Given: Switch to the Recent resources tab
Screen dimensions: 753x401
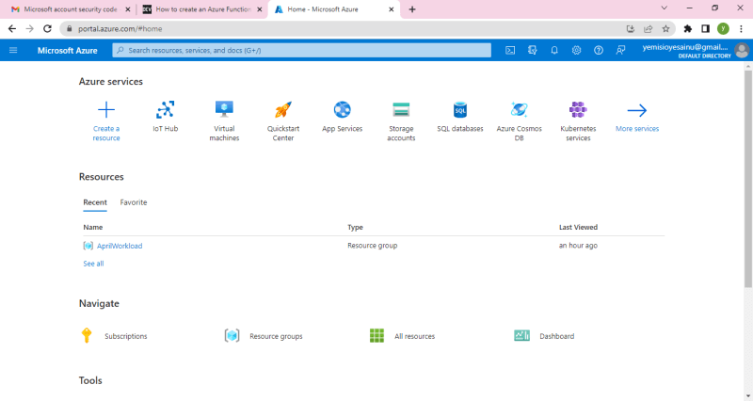Looking at the screenshot, I should (95, 202).
